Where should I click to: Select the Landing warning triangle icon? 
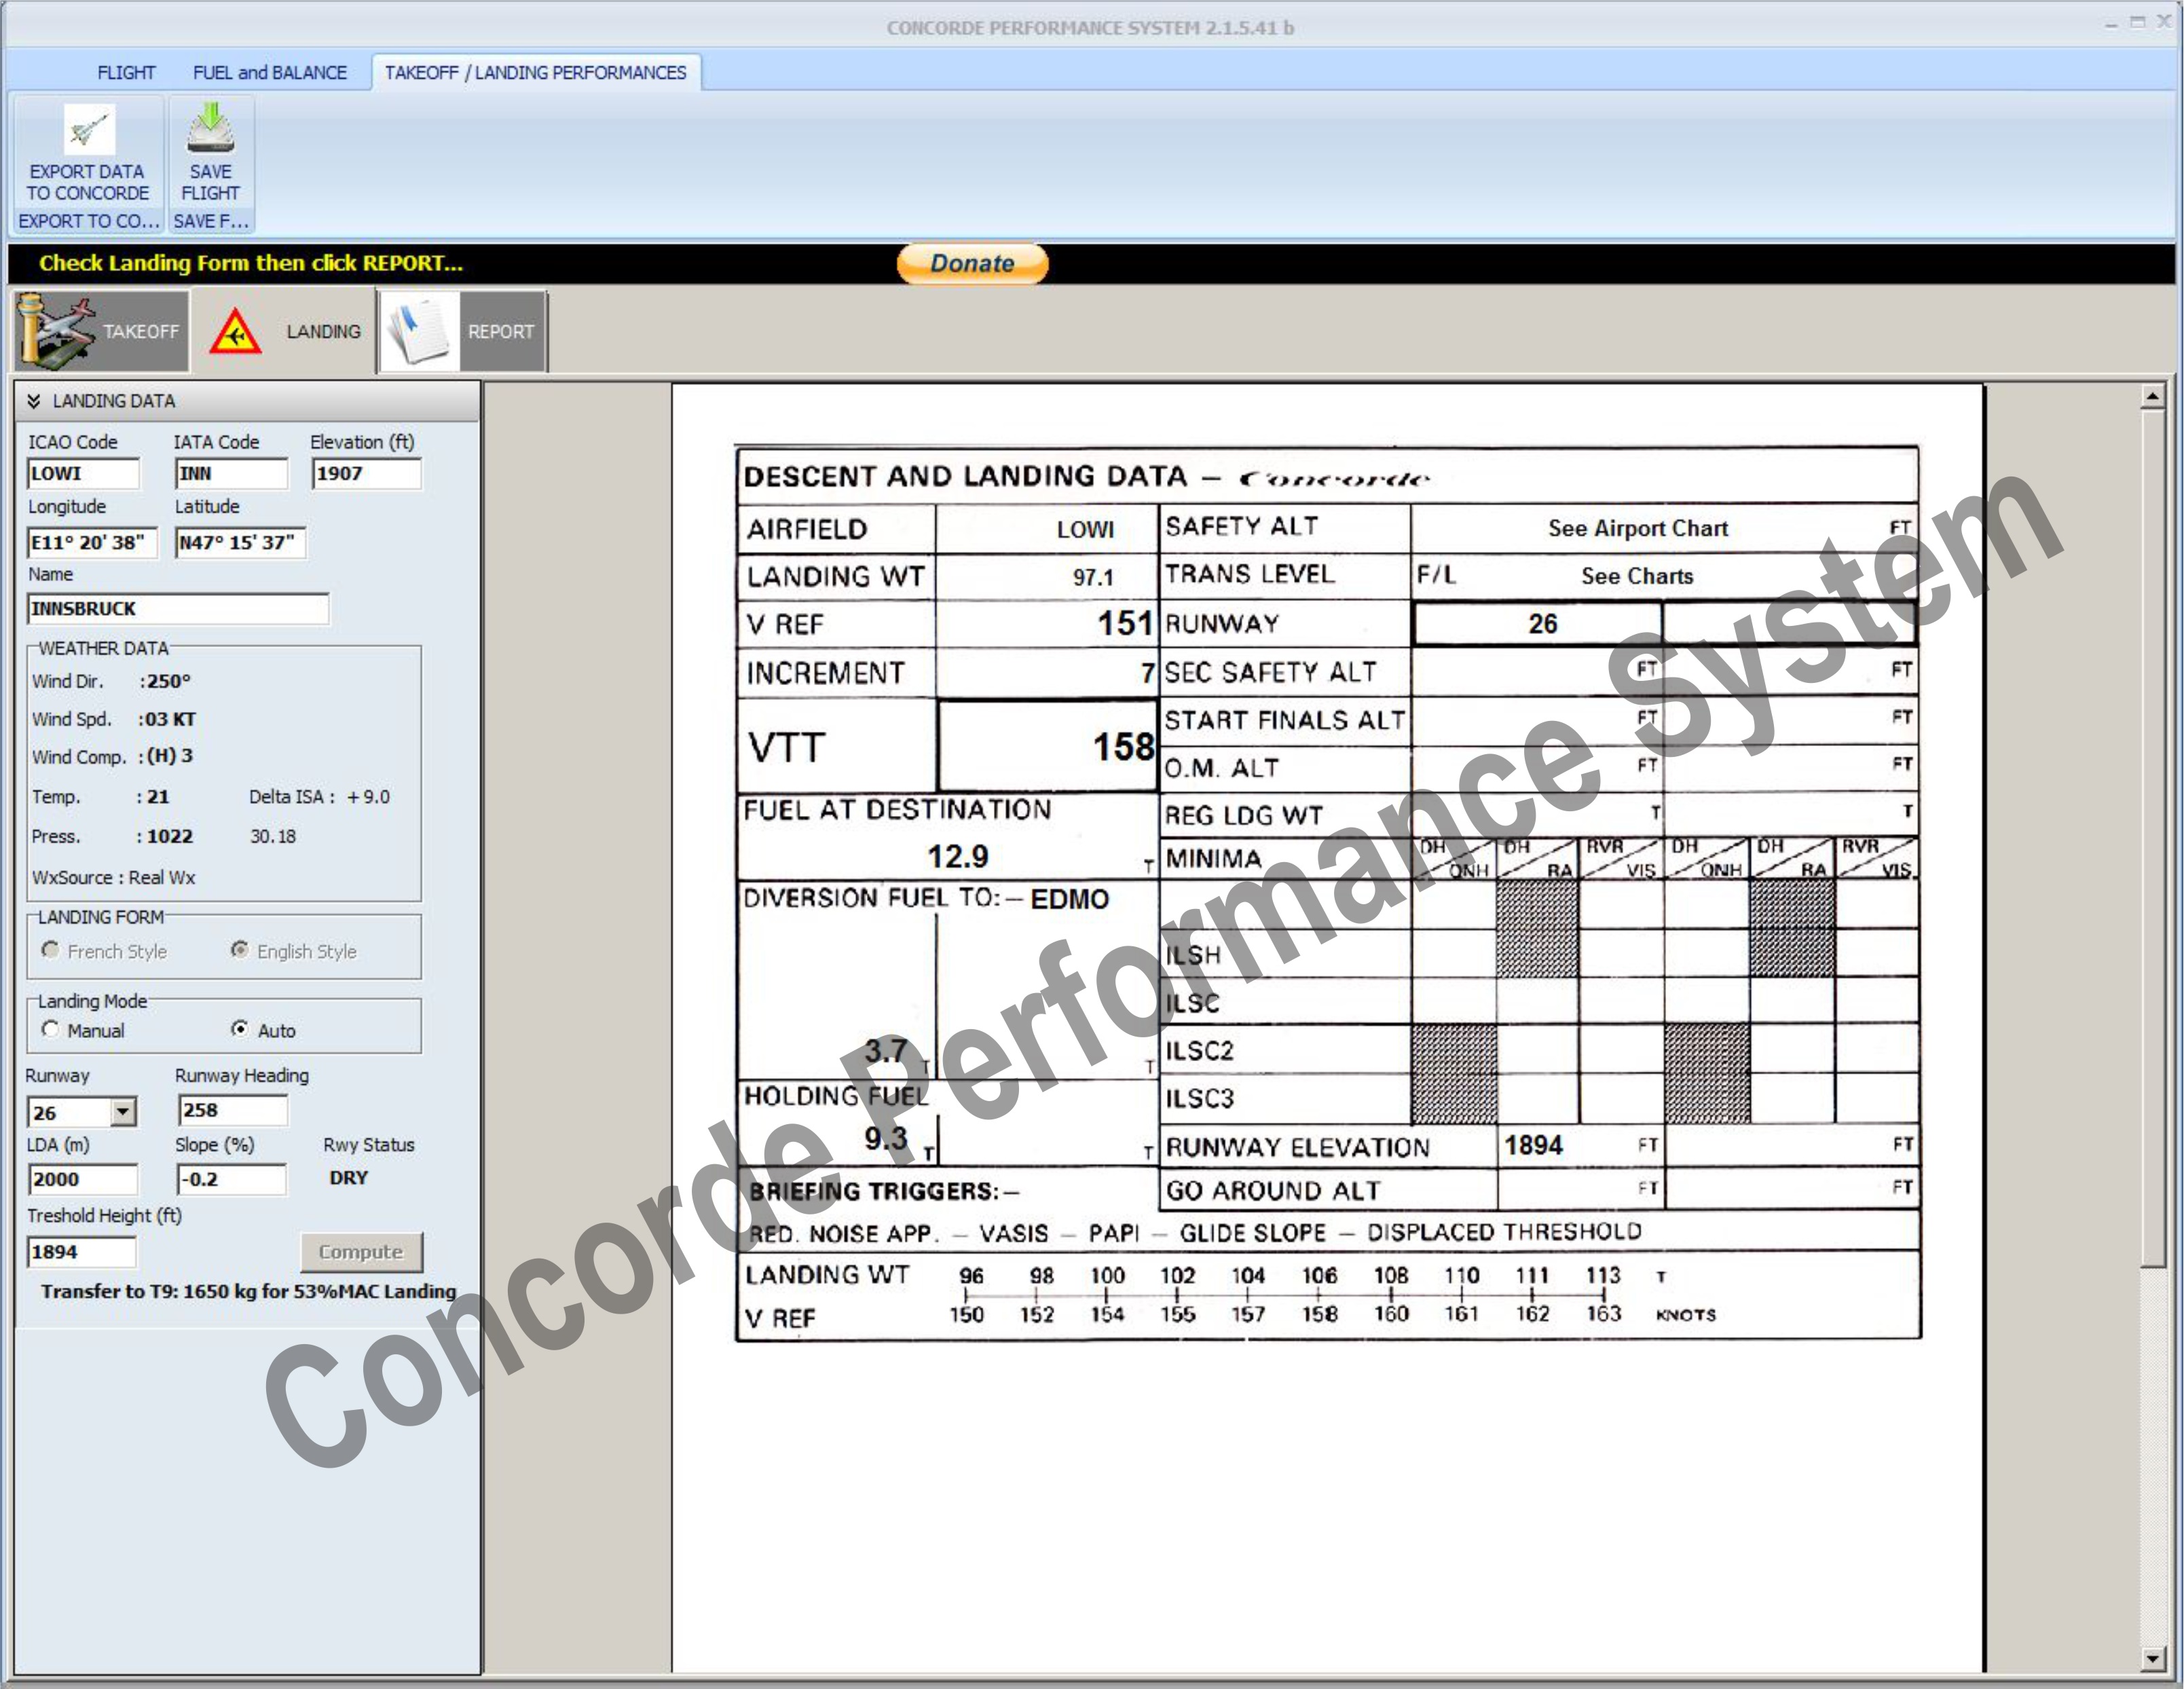click(235, 332)
